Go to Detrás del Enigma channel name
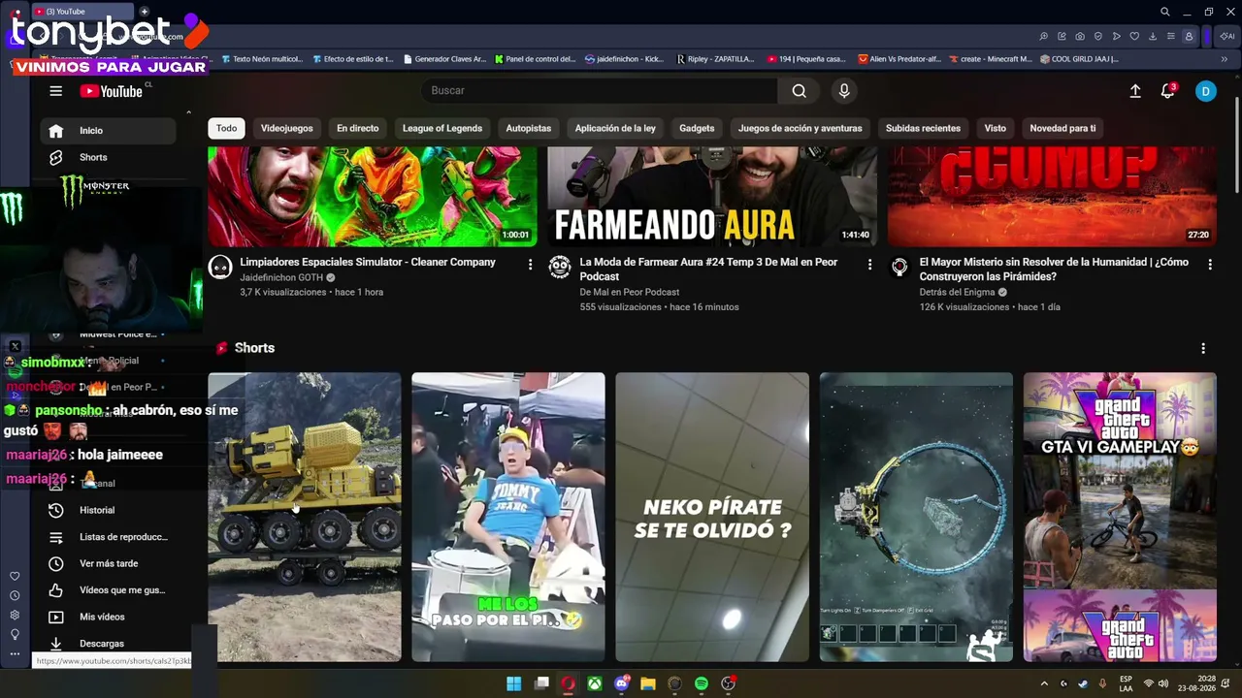 (957, 292)
